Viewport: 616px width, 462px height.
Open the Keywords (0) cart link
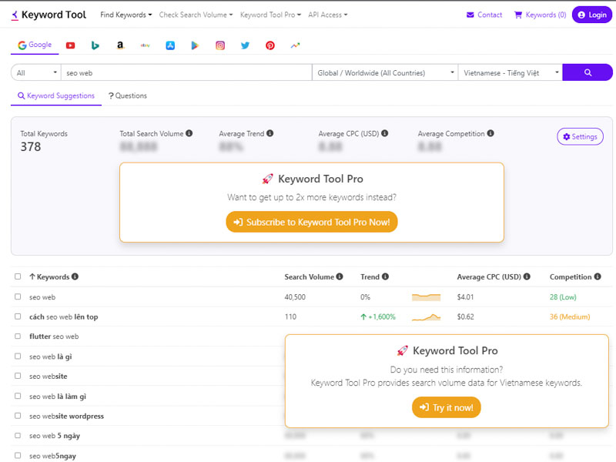point(541,15)
